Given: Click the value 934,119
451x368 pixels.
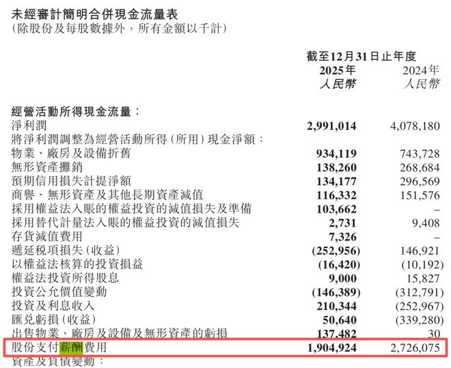Looking at the screenshot, I should click(x=336, y=154).
